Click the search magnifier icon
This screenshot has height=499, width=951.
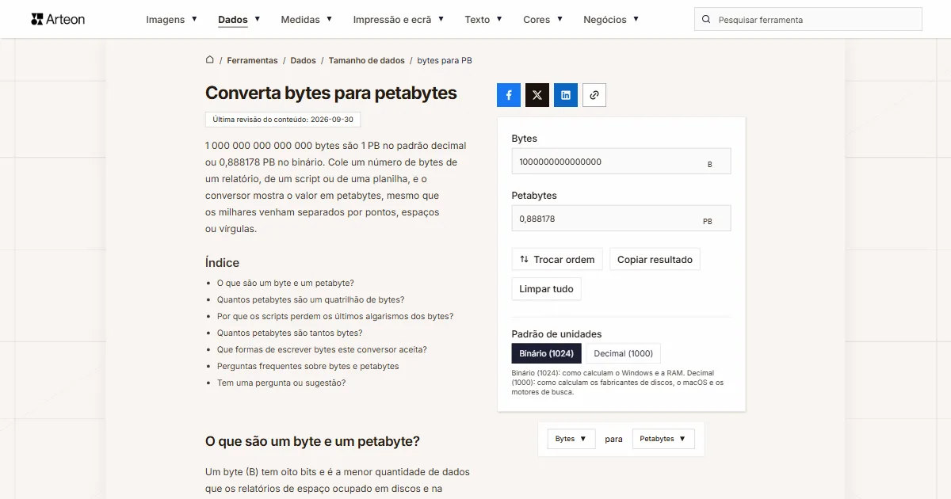[x=707, y=20]
